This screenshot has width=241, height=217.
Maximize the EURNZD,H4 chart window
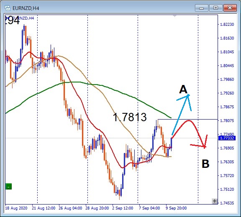coord(215,8)
